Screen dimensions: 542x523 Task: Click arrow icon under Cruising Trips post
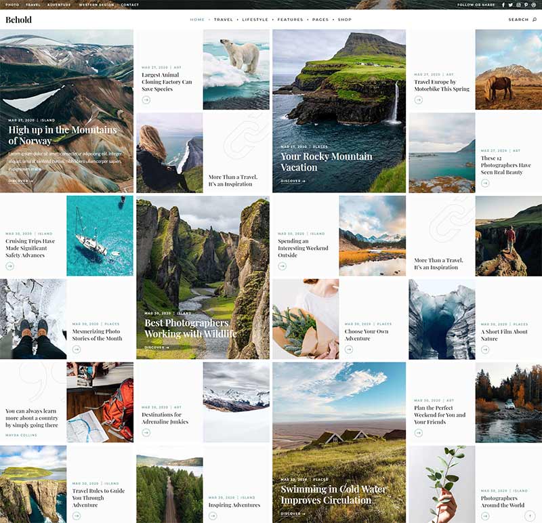9,266
